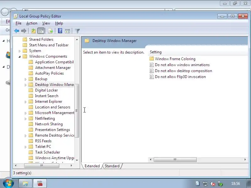Screen dimensions: 251x188
Task: Select Location and Sensors folder
Action: [52, 107]
